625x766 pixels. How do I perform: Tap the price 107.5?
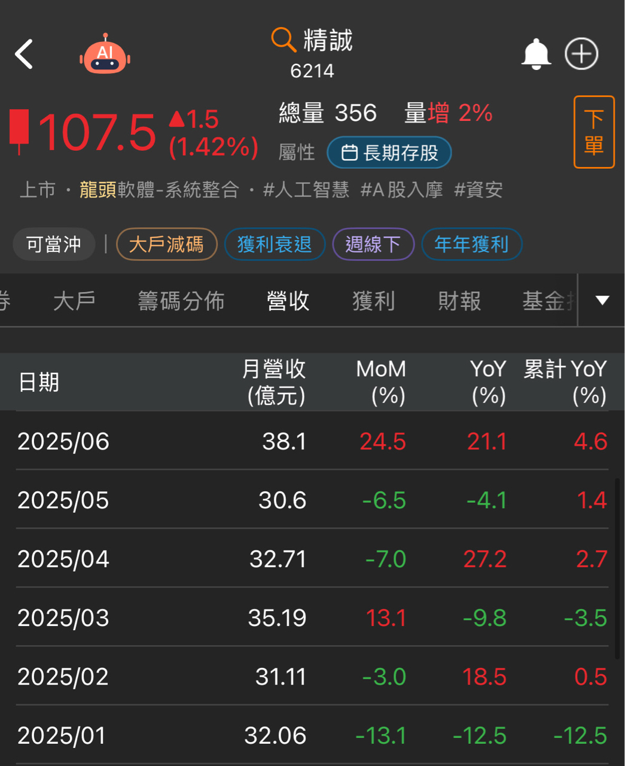pos(97,132)
